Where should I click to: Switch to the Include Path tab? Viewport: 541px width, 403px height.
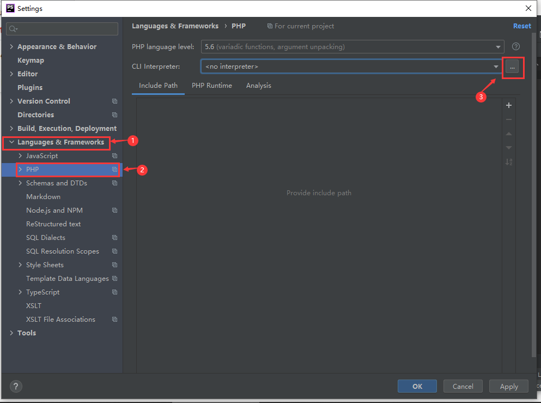click(x=159, y=86)
